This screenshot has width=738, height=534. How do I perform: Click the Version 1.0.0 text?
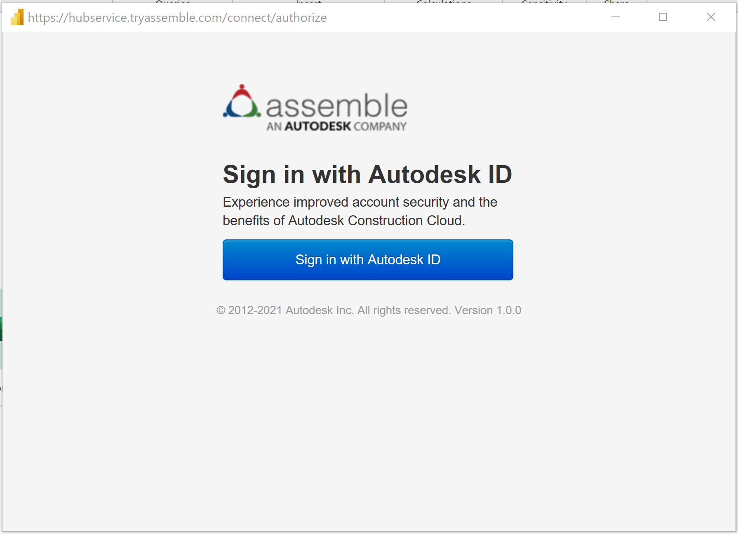(x=487, y=310)
